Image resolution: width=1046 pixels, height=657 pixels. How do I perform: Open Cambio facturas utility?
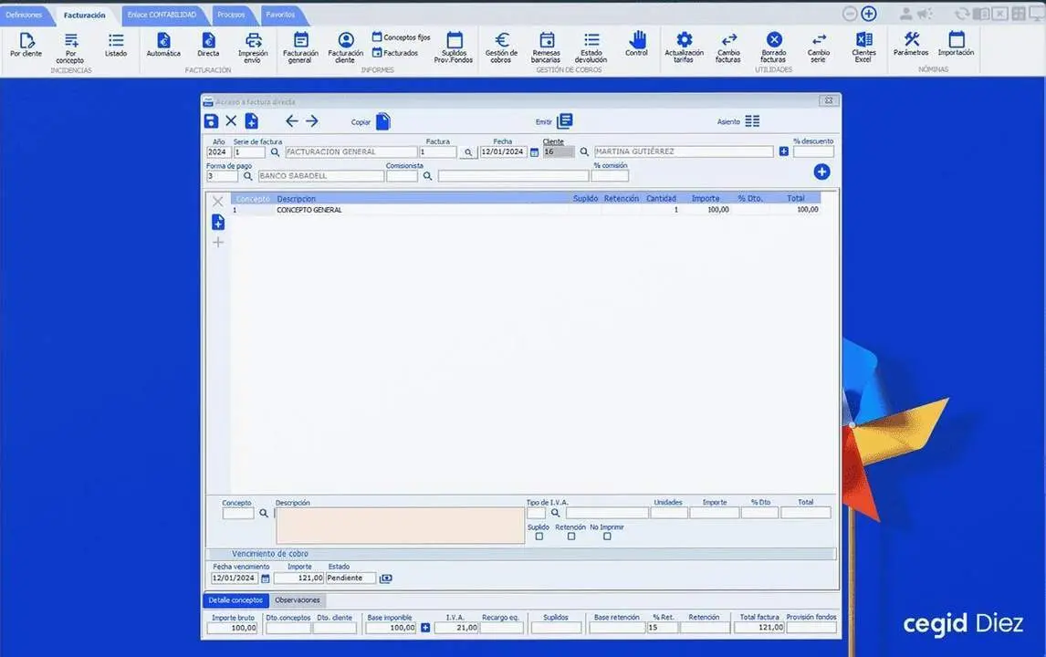tap(728, 47)
